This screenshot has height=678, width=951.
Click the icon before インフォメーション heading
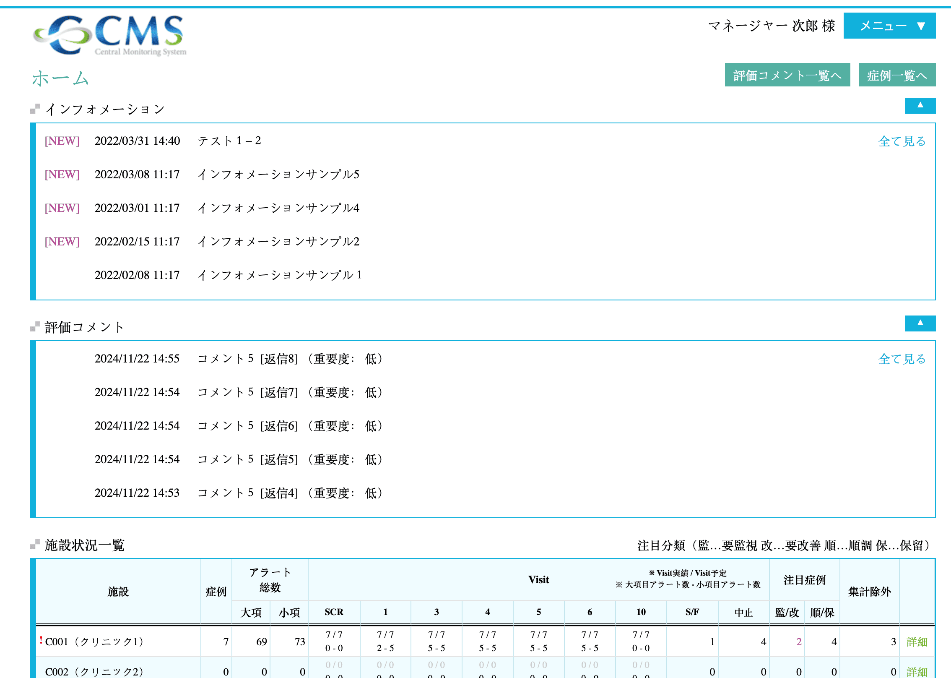[x=34, y=109]
